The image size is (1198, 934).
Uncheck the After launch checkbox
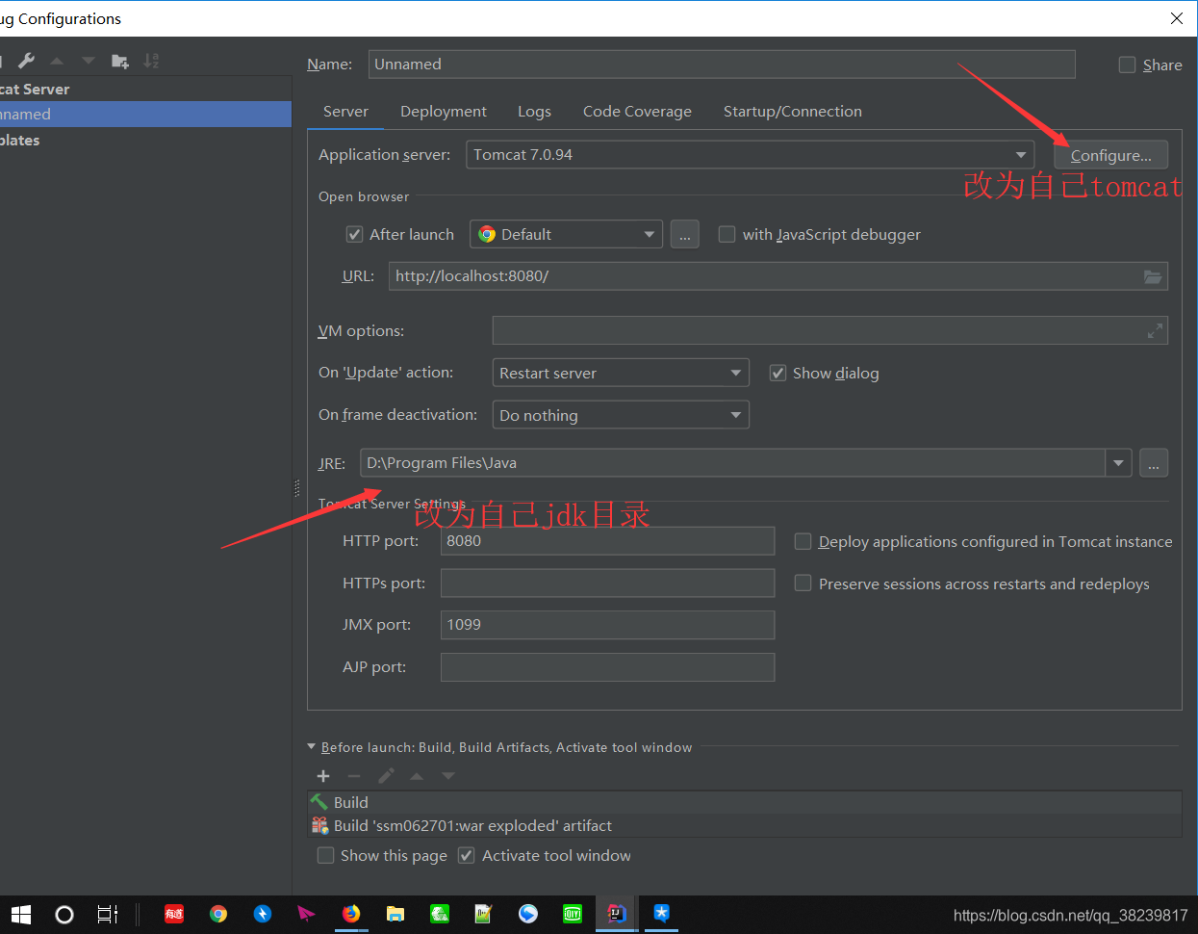(354, 234)
